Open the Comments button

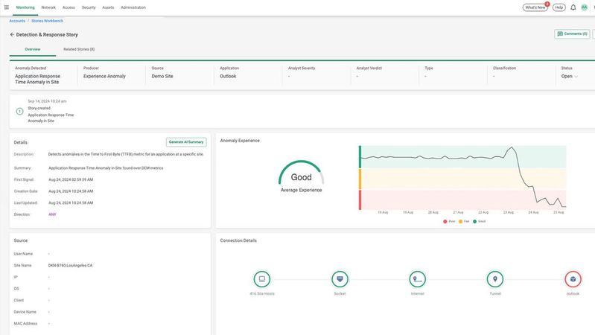pyautogui.click(x=572, y=33)
